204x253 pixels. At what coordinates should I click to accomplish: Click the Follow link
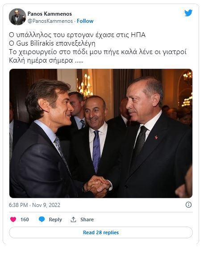point(85,21)
